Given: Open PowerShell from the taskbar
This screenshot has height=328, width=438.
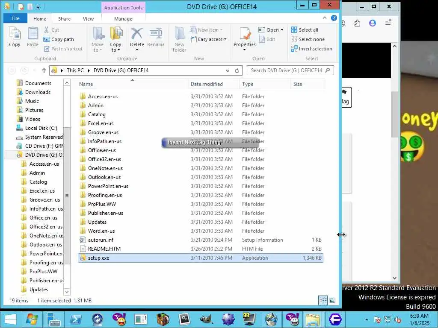Looking at the screenshot, I should [x=75, y=319].
